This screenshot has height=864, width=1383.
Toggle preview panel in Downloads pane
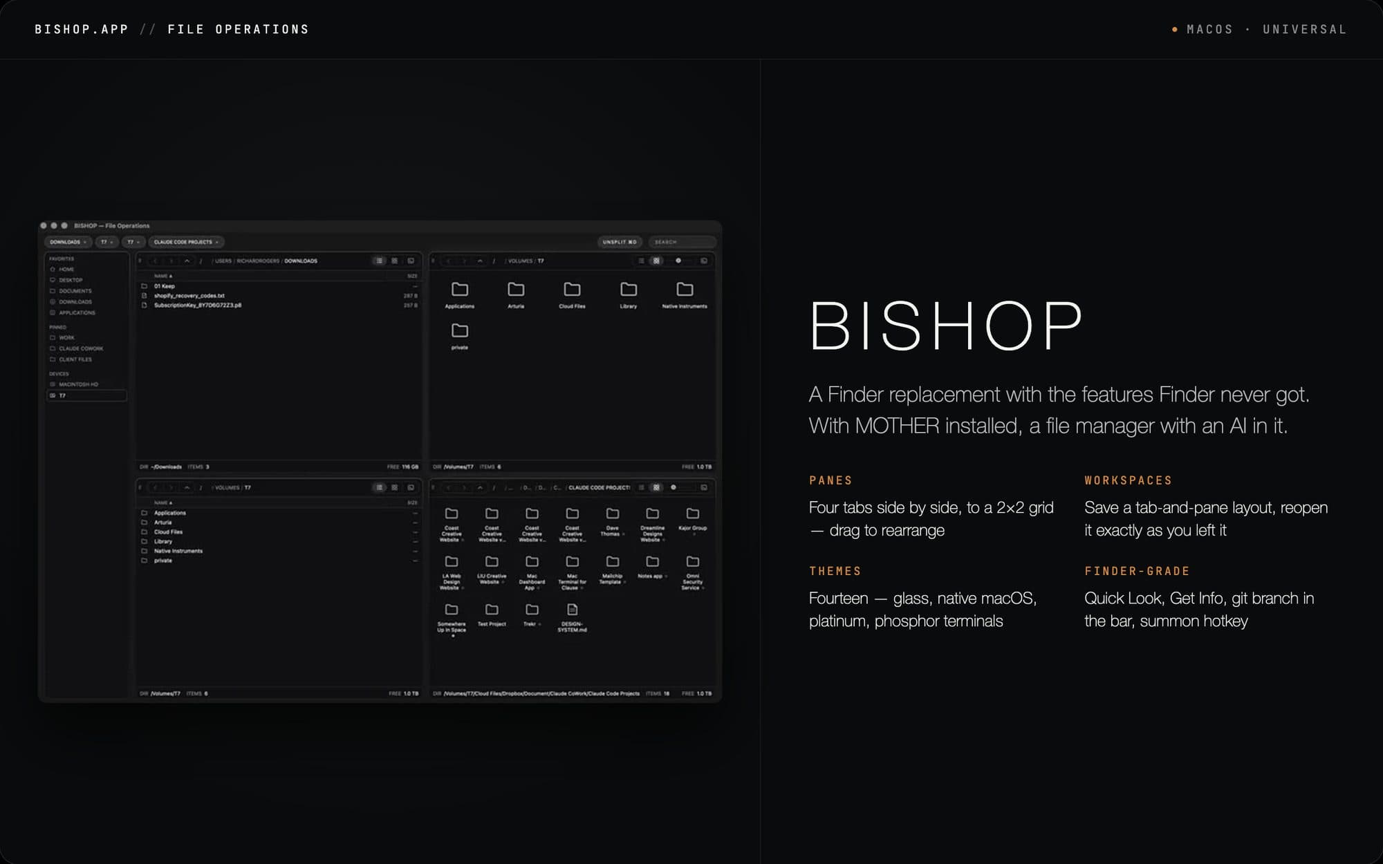pyautogui.click(x=411, y=261)
